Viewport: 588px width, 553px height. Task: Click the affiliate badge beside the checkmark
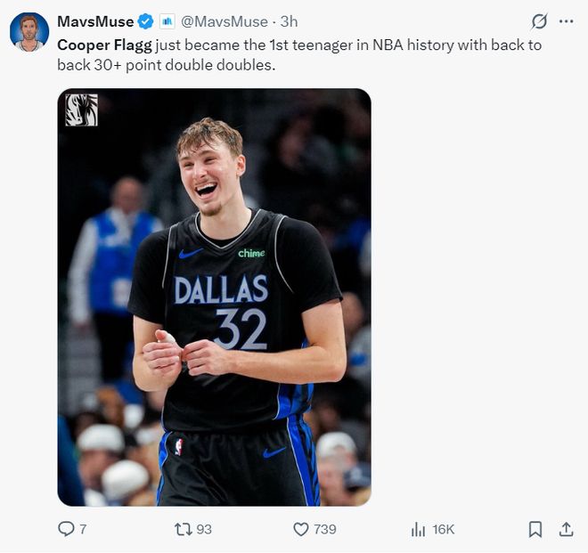click(x=167, y=21)
